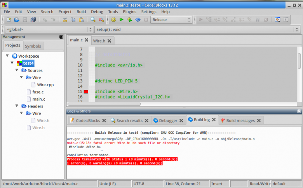Close the Build log tab
Screen dimensions: 303x188
(214, 120)
